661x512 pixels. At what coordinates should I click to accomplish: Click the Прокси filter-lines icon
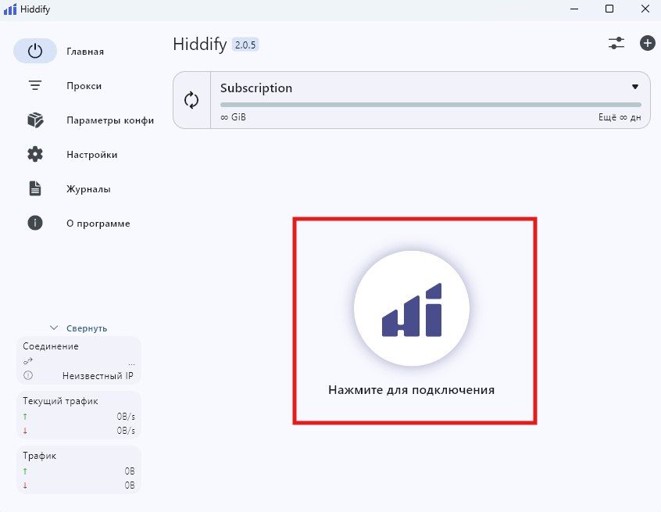click(x=35, y=86)
